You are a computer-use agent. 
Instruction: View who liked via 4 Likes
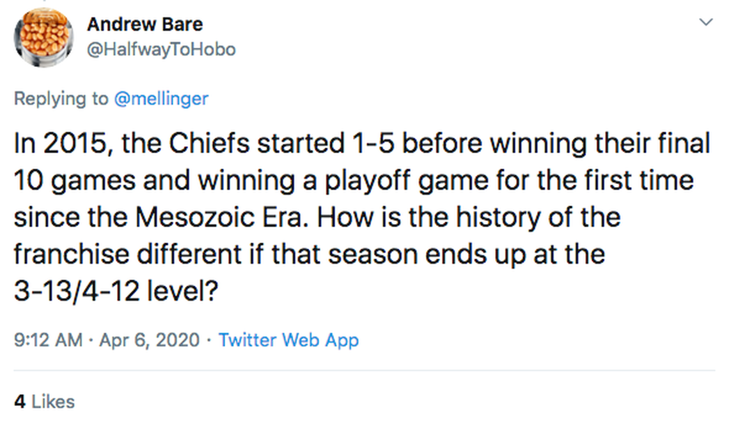pyautogui.click(x=43, y=402)
